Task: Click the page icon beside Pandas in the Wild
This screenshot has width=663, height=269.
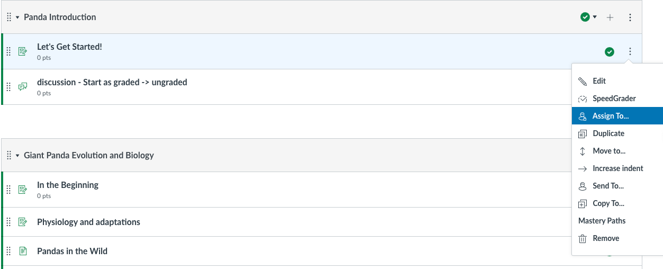Action: tap(23, 251)
